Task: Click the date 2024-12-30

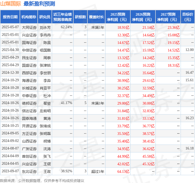Action: [10, 73]
